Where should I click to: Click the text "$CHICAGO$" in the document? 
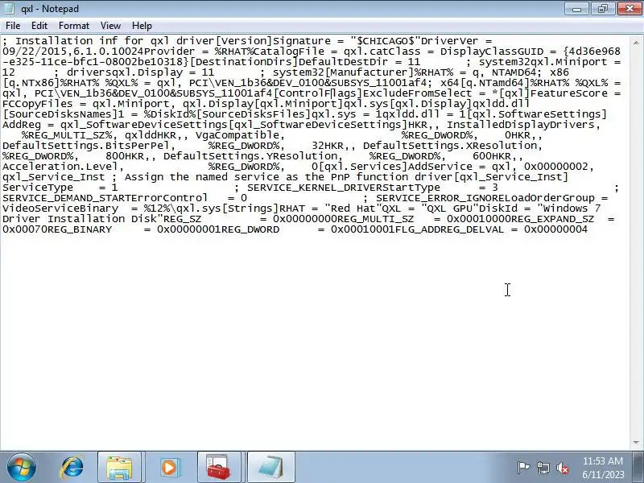tap(386, 41)
